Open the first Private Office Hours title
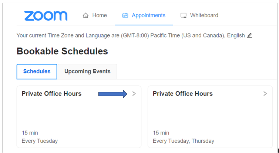This screenshot has height=153, width=279. 51,94
